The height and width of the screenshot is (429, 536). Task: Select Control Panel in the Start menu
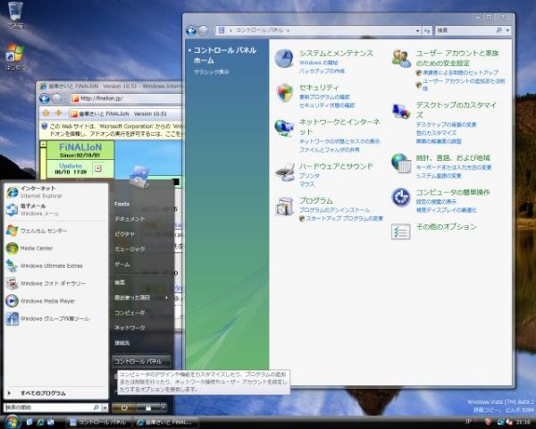click(x=138, y=360)
